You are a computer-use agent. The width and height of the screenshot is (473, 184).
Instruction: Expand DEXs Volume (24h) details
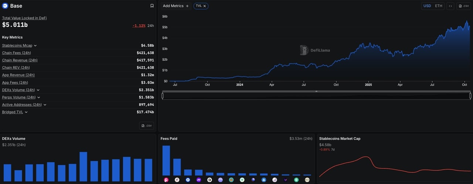click(x=38, y=90)
